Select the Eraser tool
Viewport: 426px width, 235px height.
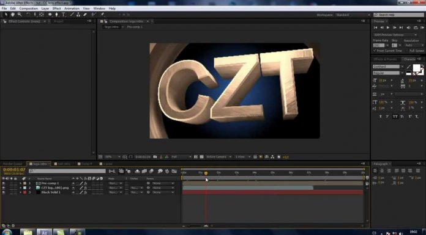tap(85, 15)
